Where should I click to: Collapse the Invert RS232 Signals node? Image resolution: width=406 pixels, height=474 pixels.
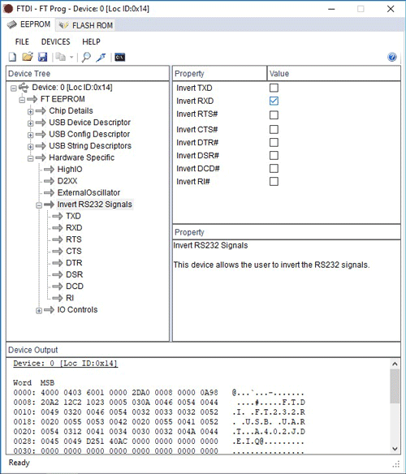point(39,205)
